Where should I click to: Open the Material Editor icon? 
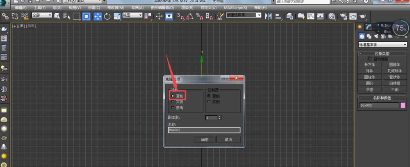click(x=332, y=16)
